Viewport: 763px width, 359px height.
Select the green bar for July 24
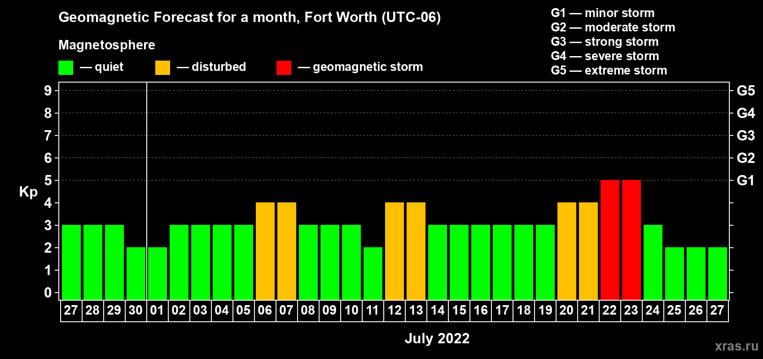(x=653, y=263)
